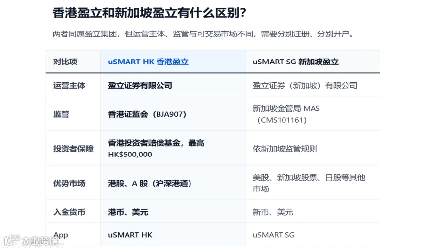Screen dimensions: 443x249
Task: Select the 优势市场 row label
Action: tap(69, 183)
